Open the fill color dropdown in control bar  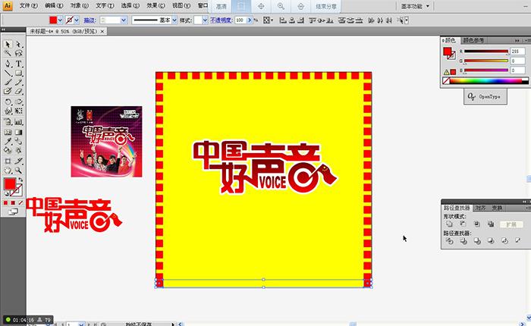(60, 20)
